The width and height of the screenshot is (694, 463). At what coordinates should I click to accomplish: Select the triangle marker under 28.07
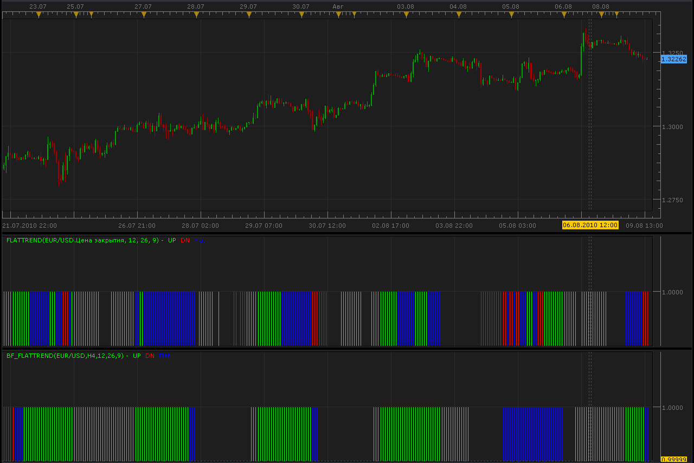(x=196, y=15)
